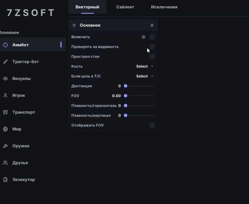The height and width of the screenshot is (204, 249).
Task: Open gear settings next to Включить
Action: pyautogui.click(x=143, y=37)
